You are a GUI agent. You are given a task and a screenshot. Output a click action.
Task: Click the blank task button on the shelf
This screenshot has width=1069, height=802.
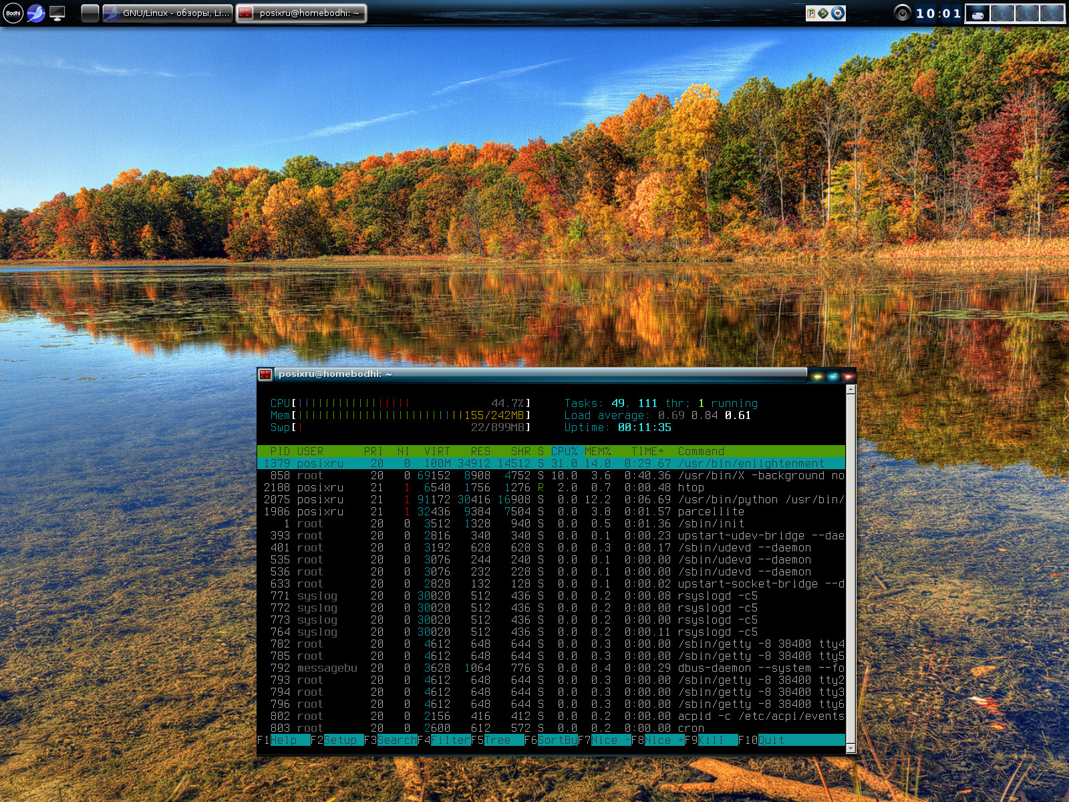[x=90, y=13]
